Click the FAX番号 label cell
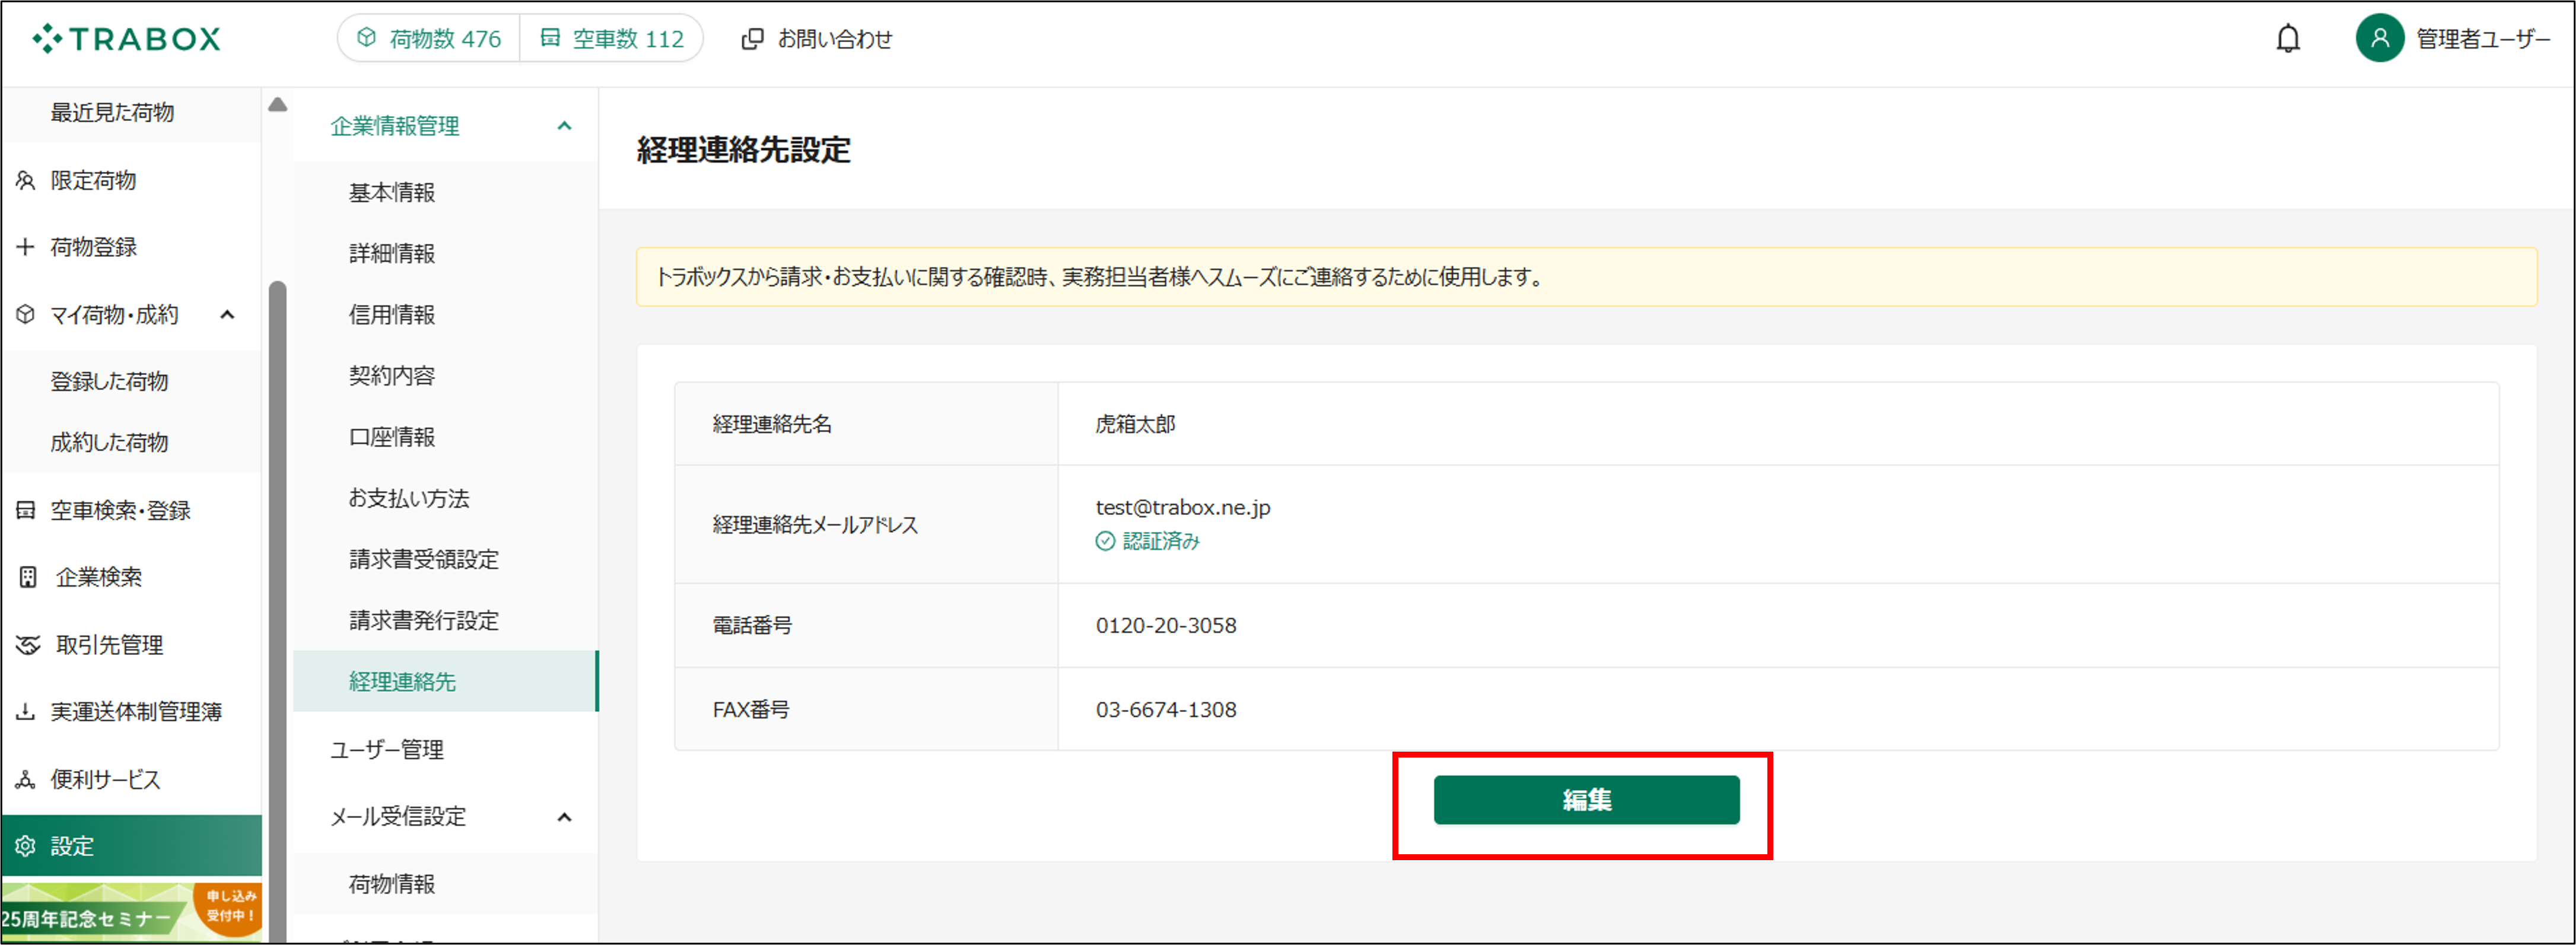The height and width of the screenshot is (945, 2576). point(866,709)
